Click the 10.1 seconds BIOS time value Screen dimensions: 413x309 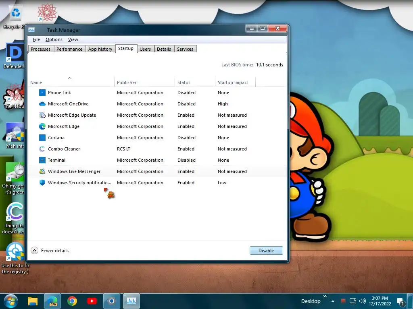tap(269, 65)
